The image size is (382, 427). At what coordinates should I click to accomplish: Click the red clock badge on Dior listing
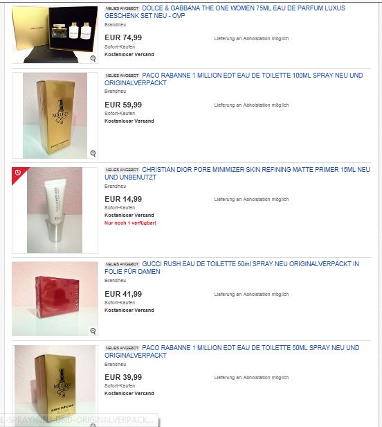tap(18, 173)
